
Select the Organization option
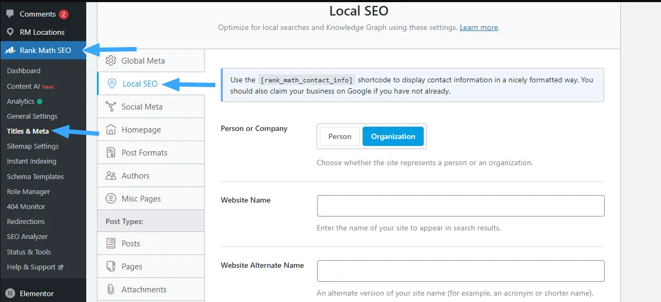click(393, 136)
